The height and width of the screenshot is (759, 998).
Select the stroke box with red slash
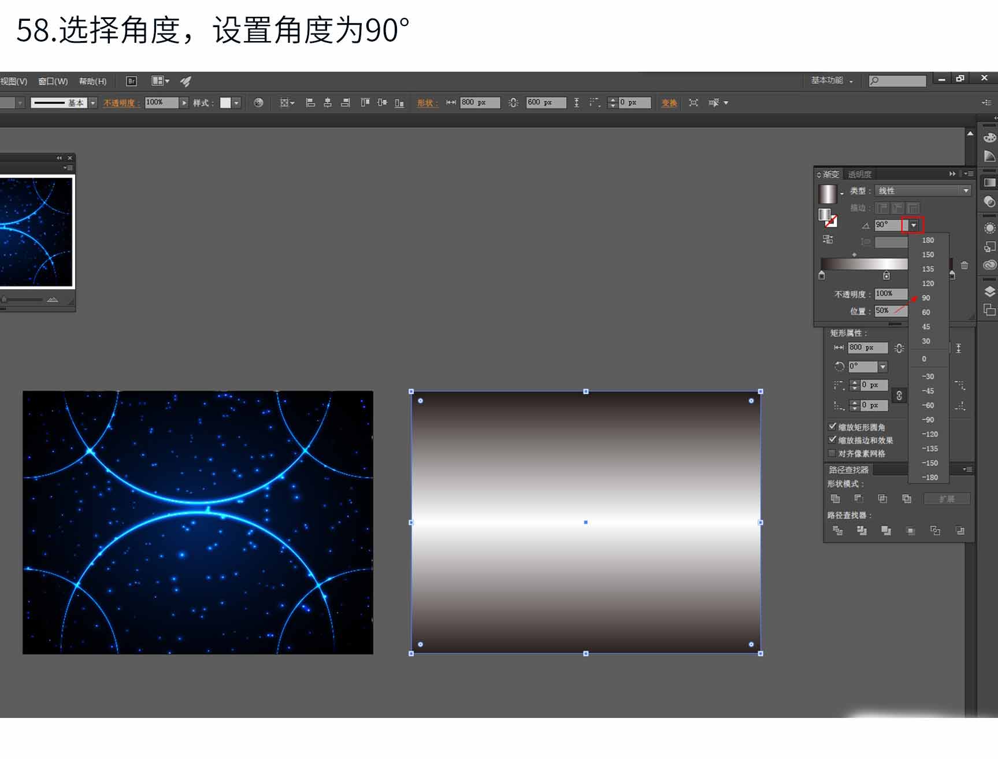point(832,221)
